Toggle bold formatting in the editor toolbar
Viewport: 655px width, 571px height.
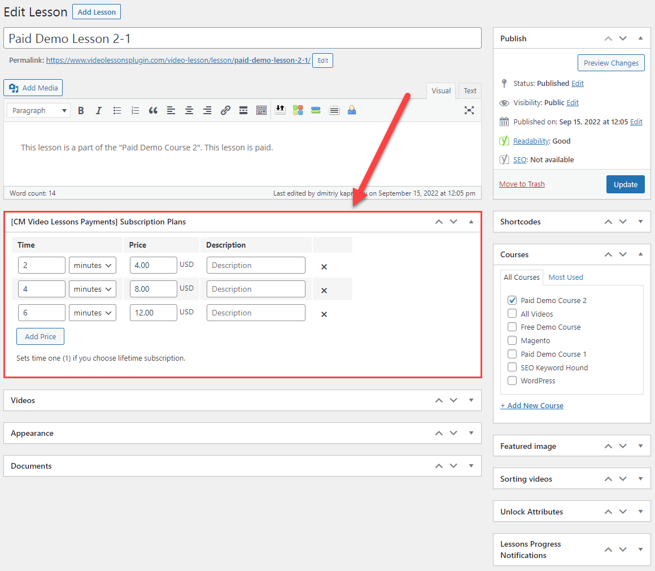81,110
